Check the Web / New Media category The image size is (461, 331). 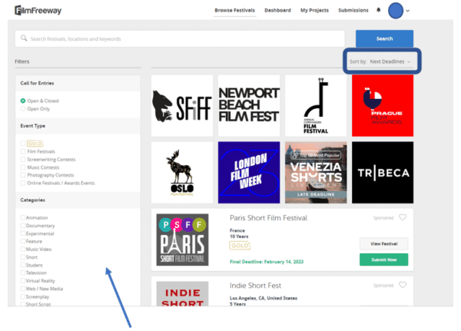(22, 289)
